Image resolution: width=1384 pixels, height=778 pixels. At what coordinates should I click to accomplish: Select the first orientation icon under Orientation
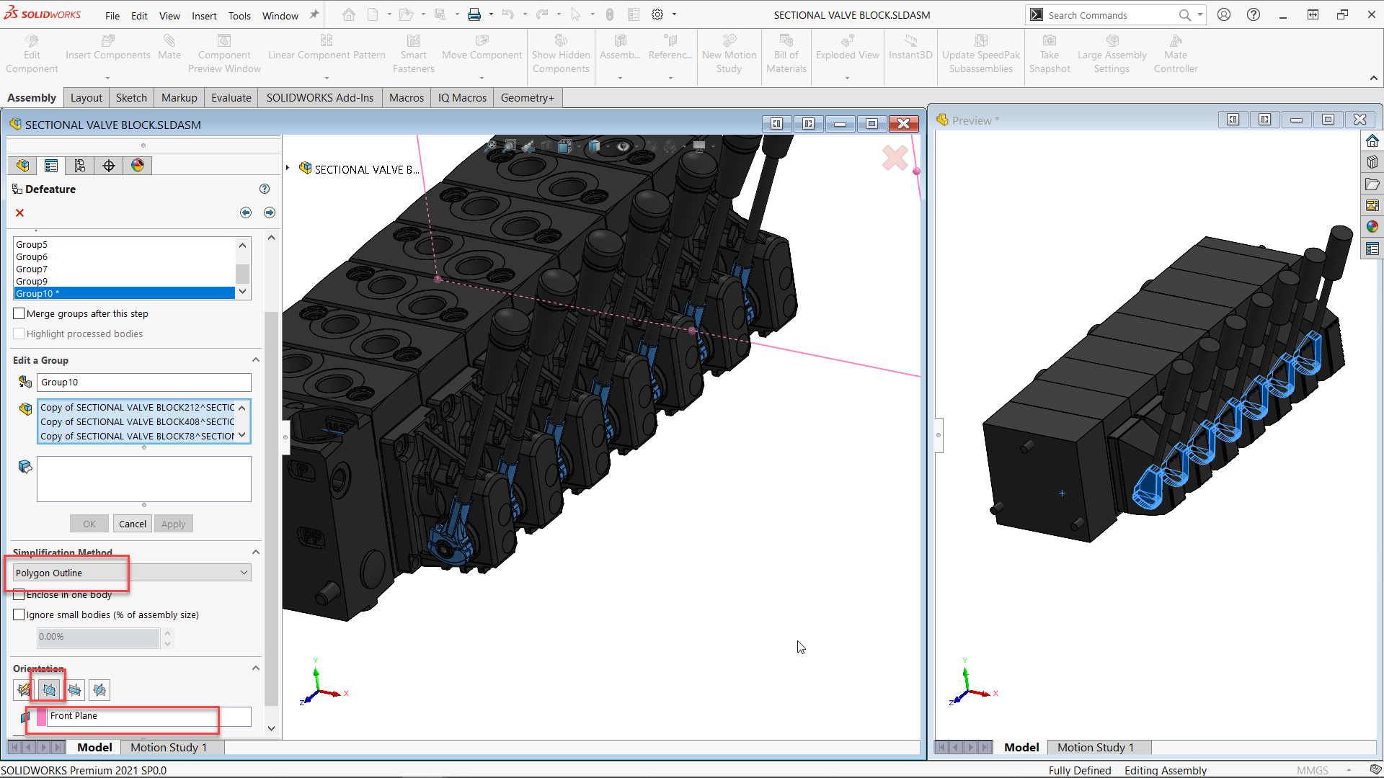pos(24,690)
